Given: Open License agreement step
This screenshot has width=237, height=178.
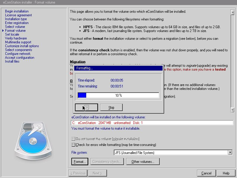Looking at the screenshot, I should (x=18, y=15).
